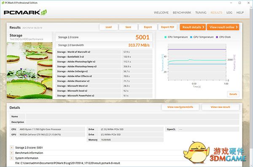This screenshot has width=253, height=167.
Task: Click the PCMark 8 logo
Action: pyautogui.click(x=25, y=12)
